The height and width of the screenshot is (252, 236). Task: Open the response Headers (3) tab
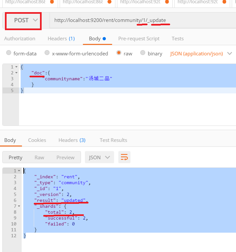(72, 140)
